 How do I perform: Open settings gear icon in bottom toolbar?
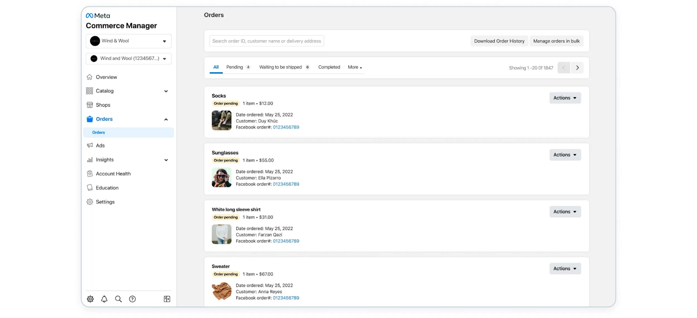(90, 299)
